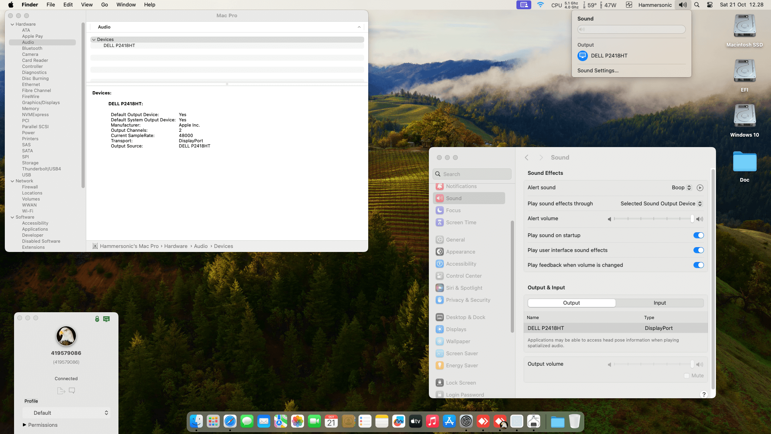771x434 pixels.
Task: Click the Alert volume slider
Action: click(654, 219)
